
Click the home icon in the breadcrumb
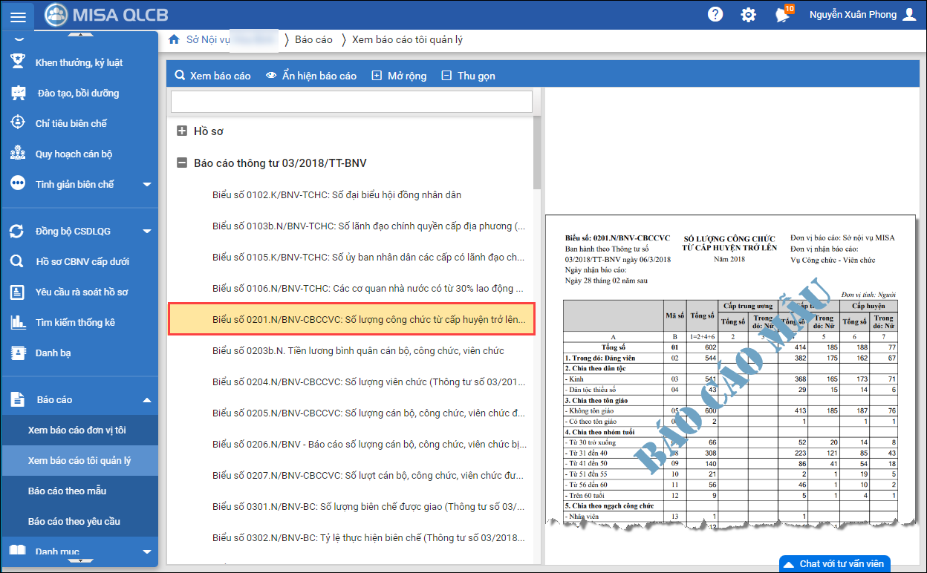(x=175, y=39)
